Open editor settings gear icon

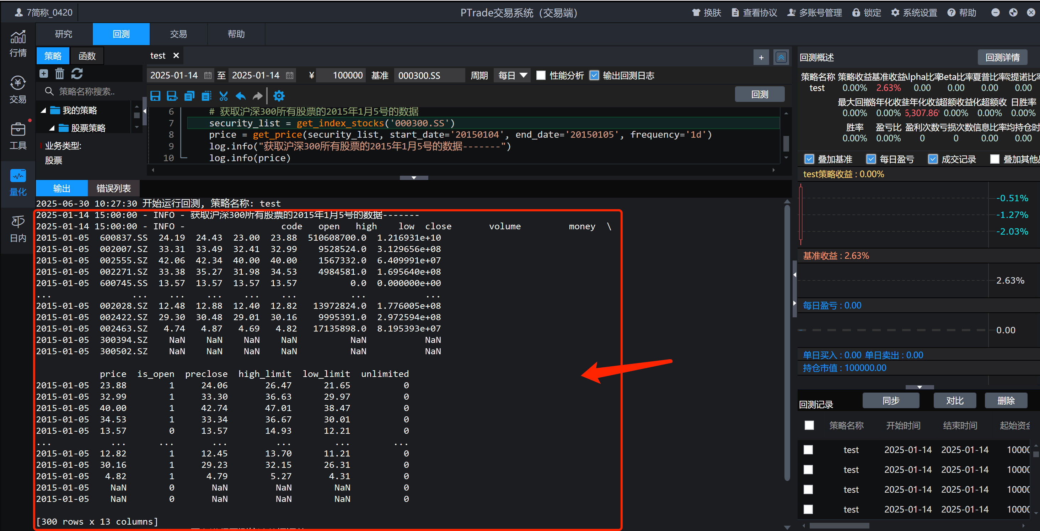click(x=279, y=96)
